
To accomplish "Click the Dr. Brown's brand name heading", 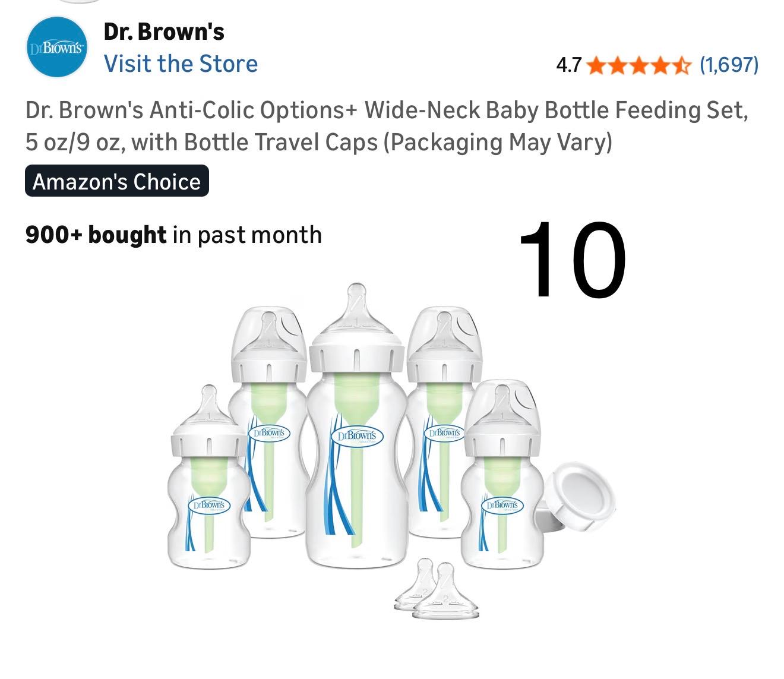I will tap(164, 31).
